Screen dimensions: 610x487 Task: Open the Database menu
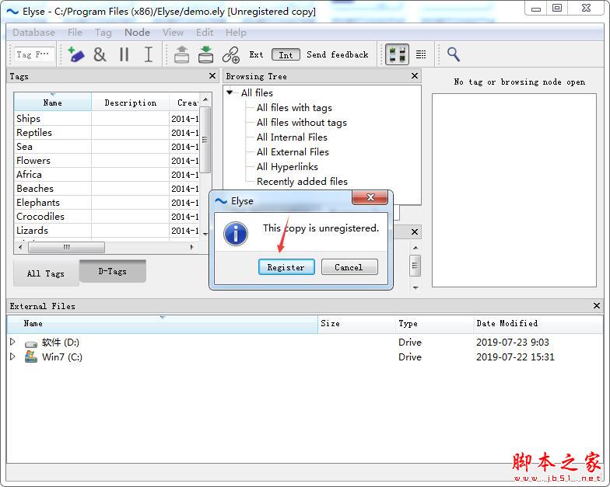[x=34, y=33]
